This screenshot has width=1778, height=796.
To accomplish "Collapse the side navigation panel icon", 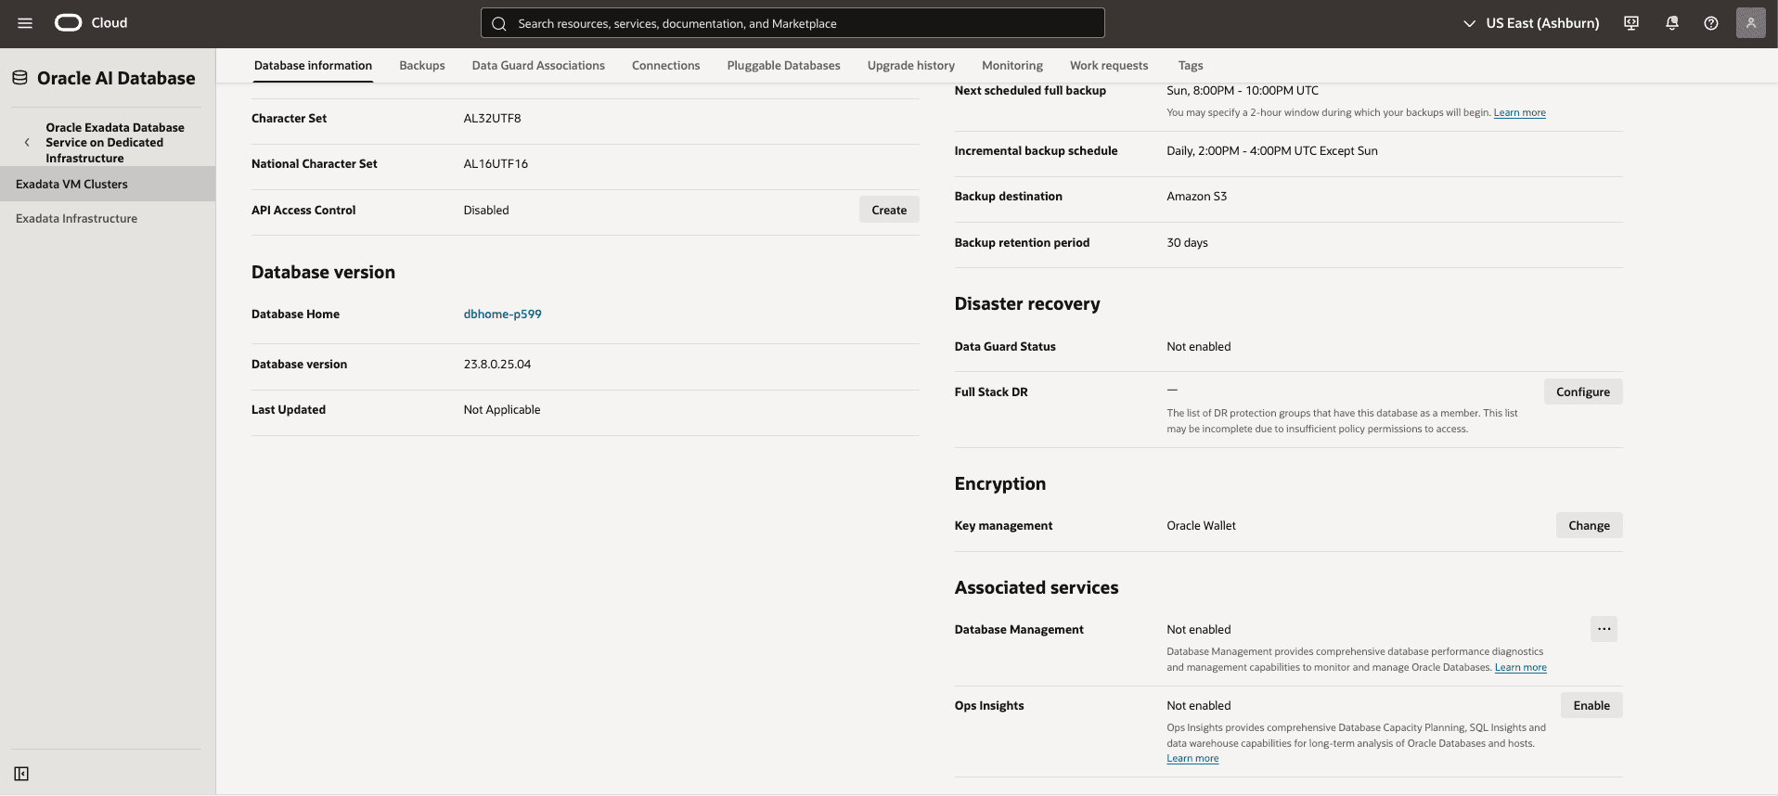I will [21, 774].
